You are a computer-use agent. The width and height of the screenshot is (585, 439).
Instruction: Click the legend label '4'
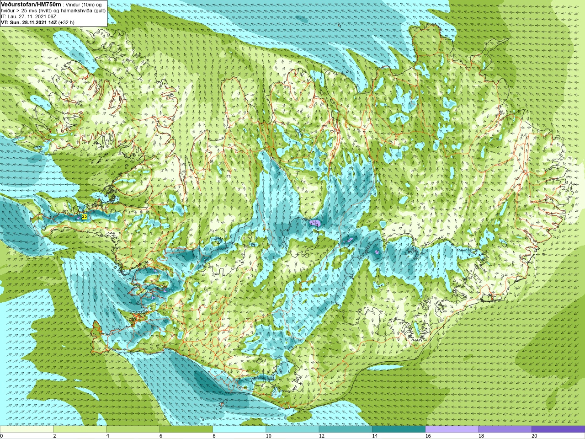click(107, 436)
